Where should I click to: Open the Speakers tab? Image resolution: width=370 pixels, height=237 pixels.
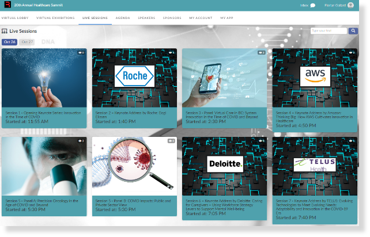coord(146,18)
